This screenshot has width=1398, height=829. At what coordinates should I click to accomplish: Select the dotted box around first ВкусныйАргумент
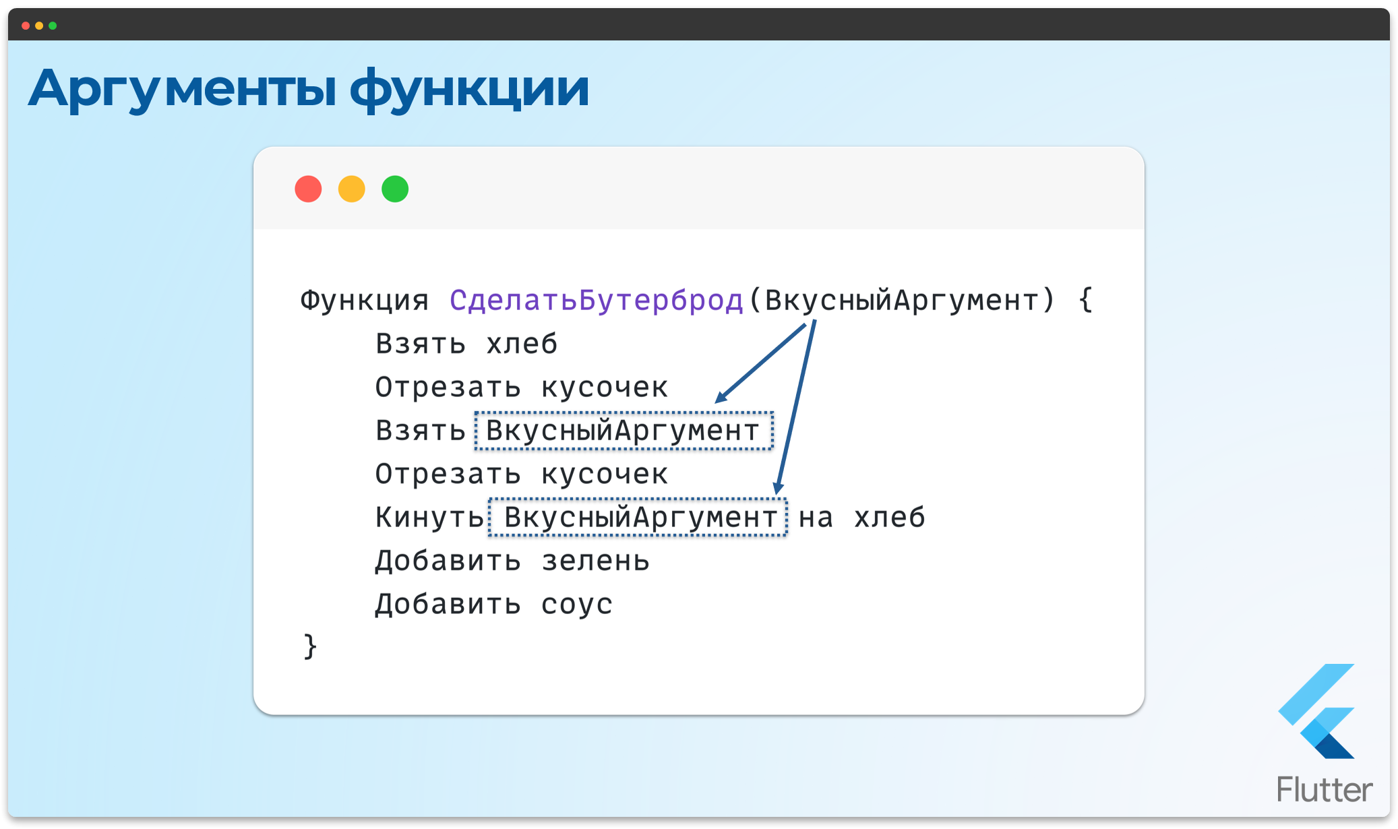623,430
